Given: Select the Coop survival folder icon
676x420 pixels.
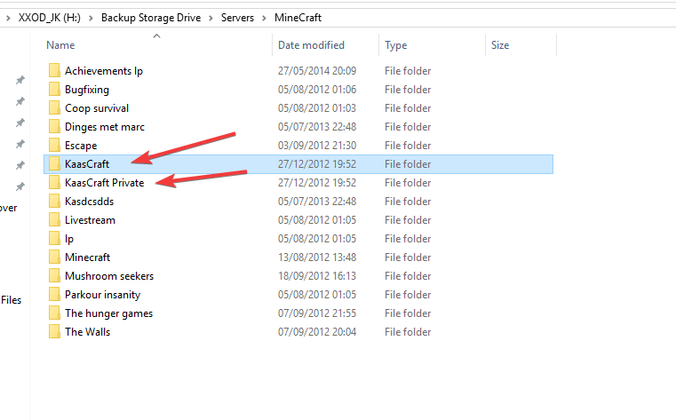Looking at the screenshot, I should (53, 108).
